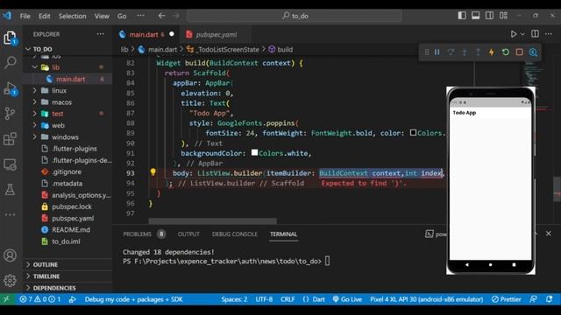Screen dimensions: 561x315
Task: Select Pixel 4 XL device in status bar
Action: pyautogui.click(x=427, y=299)
